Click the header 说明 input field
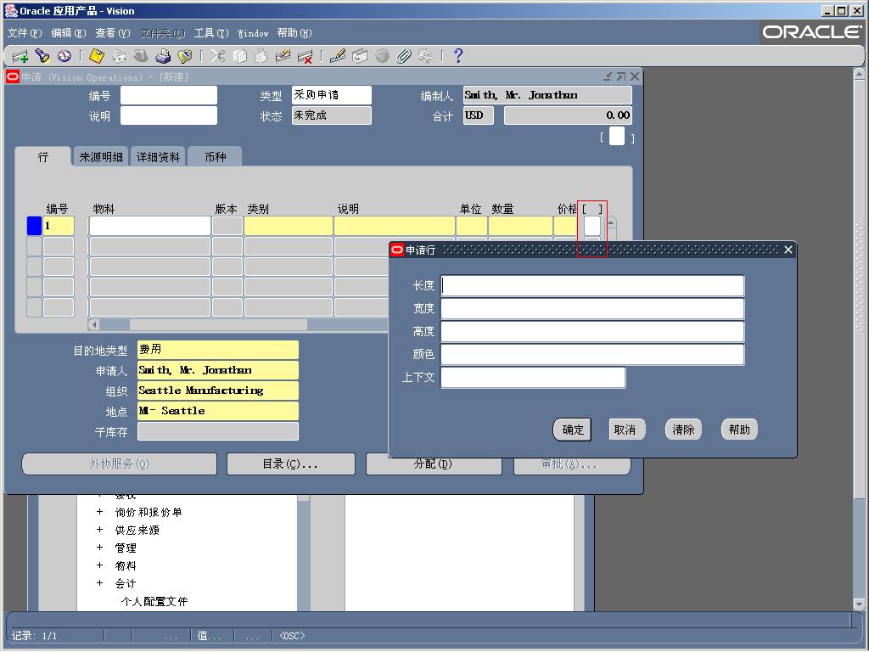Viewport: 869px width, 652px height. [169, 115]
